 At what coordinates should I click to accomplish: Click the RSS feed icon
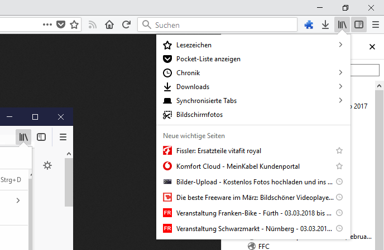[x=93, y=24]
